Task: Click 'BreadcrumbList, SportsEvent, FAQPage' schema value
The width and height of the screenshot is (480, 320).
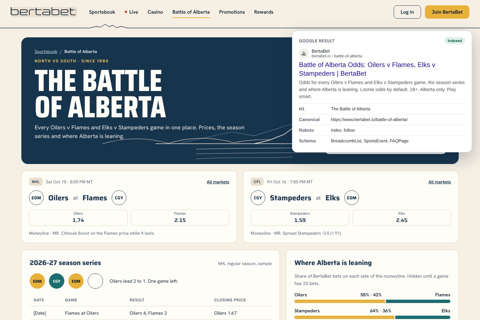Action: 370,141
